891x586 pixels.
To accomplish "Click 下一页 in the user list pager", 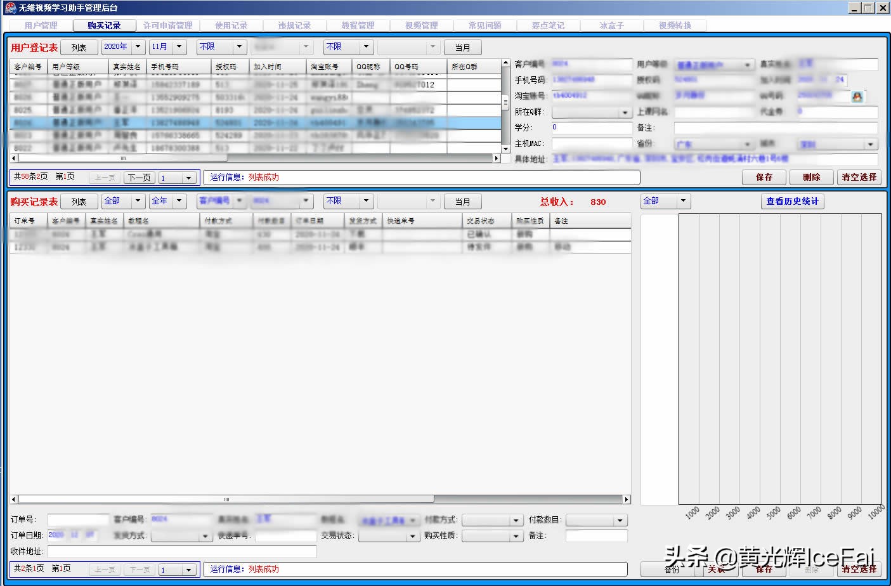I will pyautogui.click(x=139, y=178).
